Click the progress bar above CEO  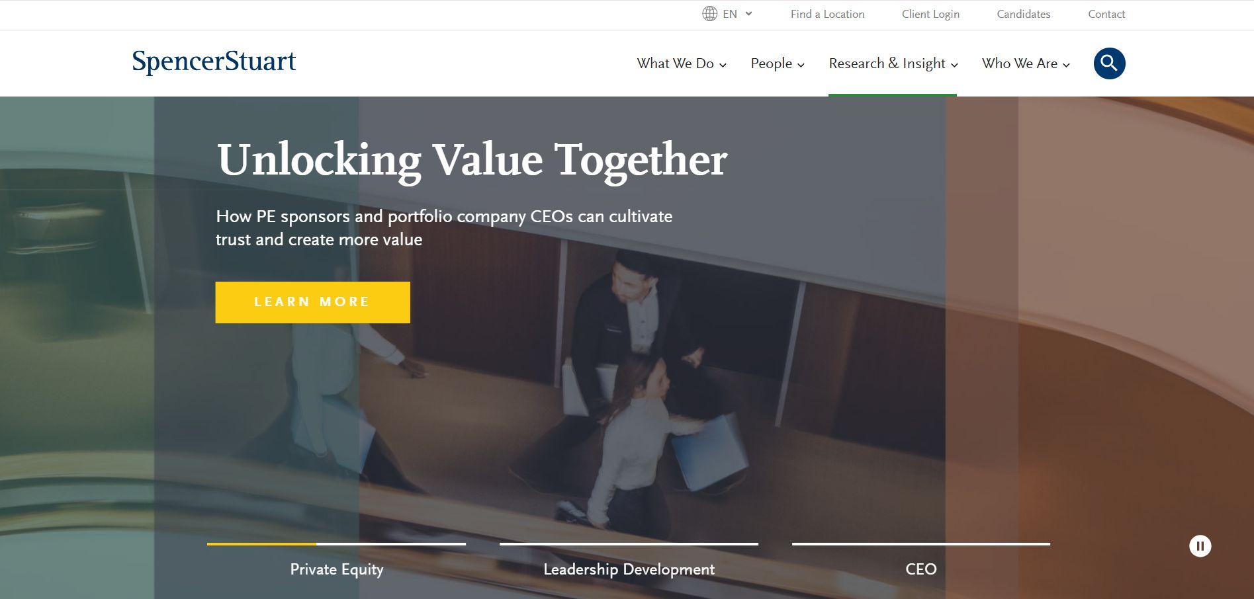(x=920, y=544)
